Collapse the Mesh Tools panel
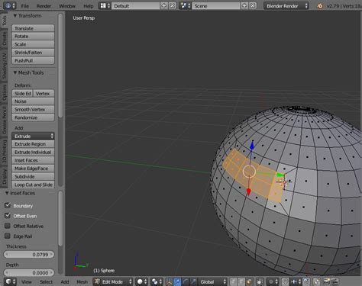Image resolution: width=362 pixels, height=286 pixels. 28,72
